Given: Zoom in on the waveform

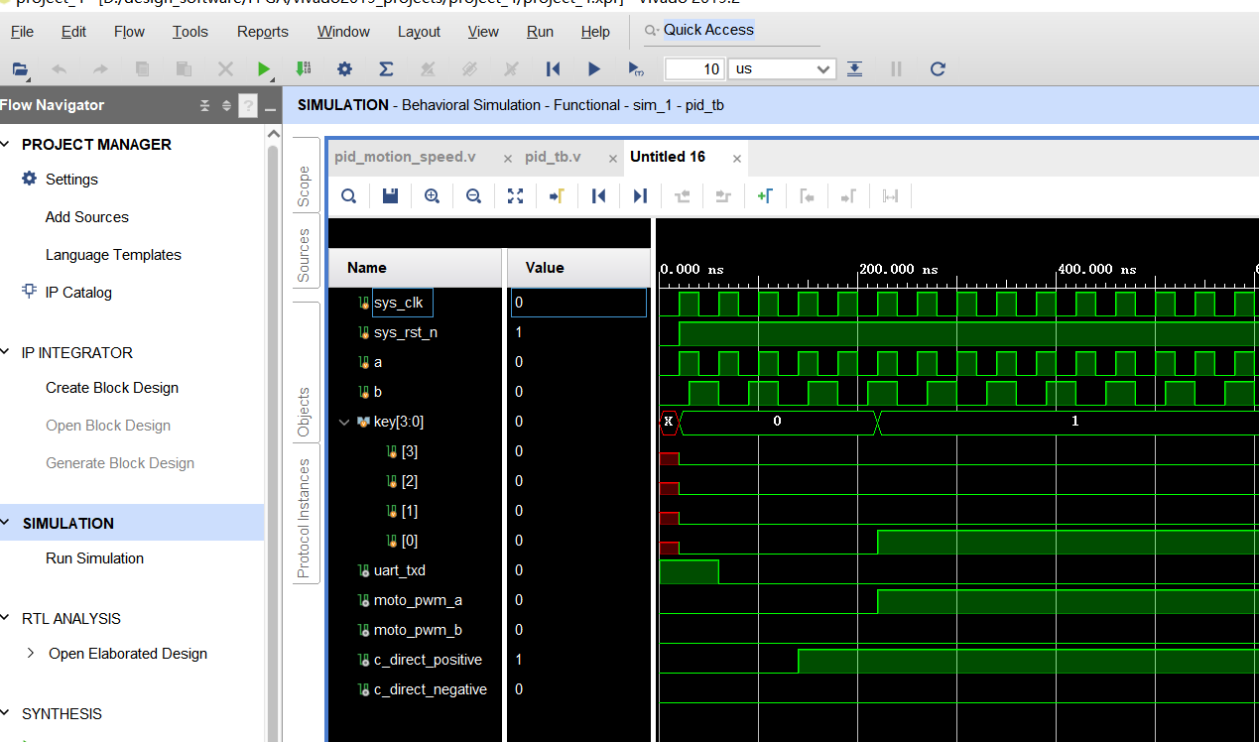Looking at the screenshot, I should tap(432, 196).
